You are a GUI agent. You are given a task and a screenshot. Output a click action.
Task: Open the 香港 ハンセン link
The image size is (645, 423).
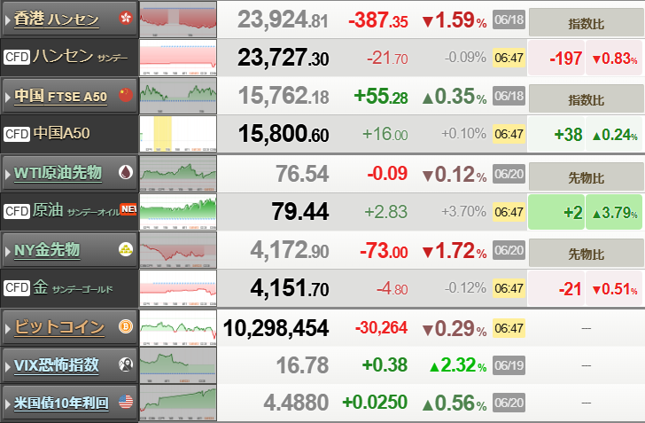(57, 19)
